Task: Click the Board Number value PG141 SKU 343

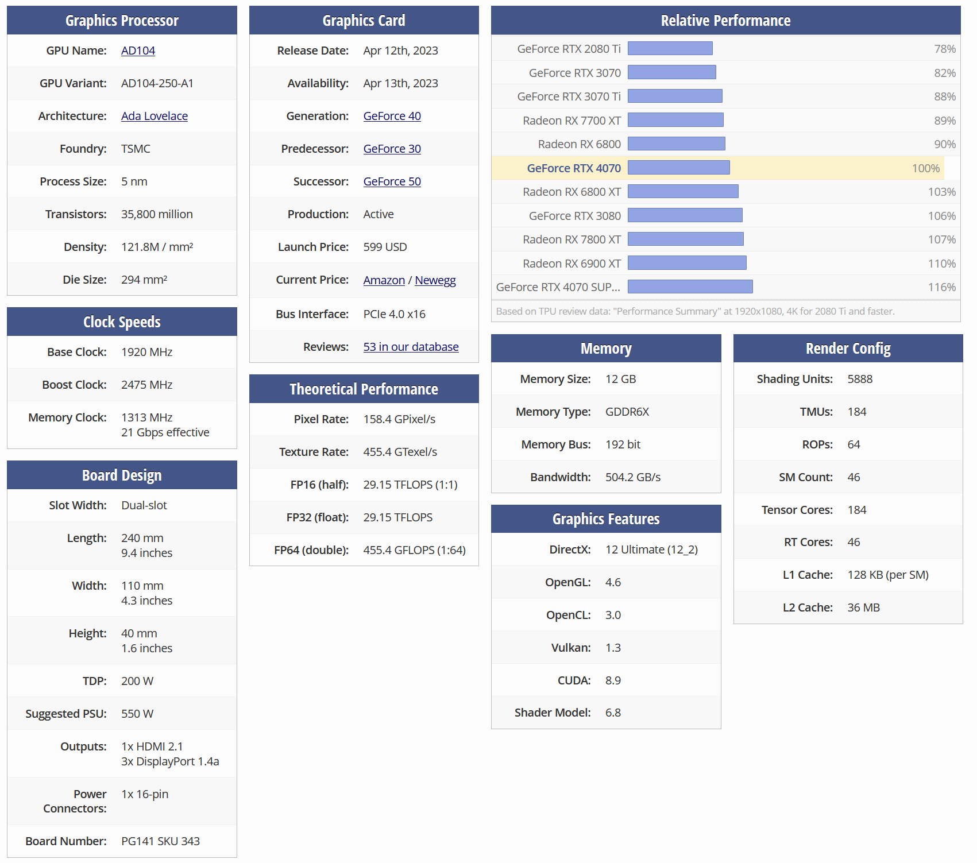Action: tap(161, 841)
